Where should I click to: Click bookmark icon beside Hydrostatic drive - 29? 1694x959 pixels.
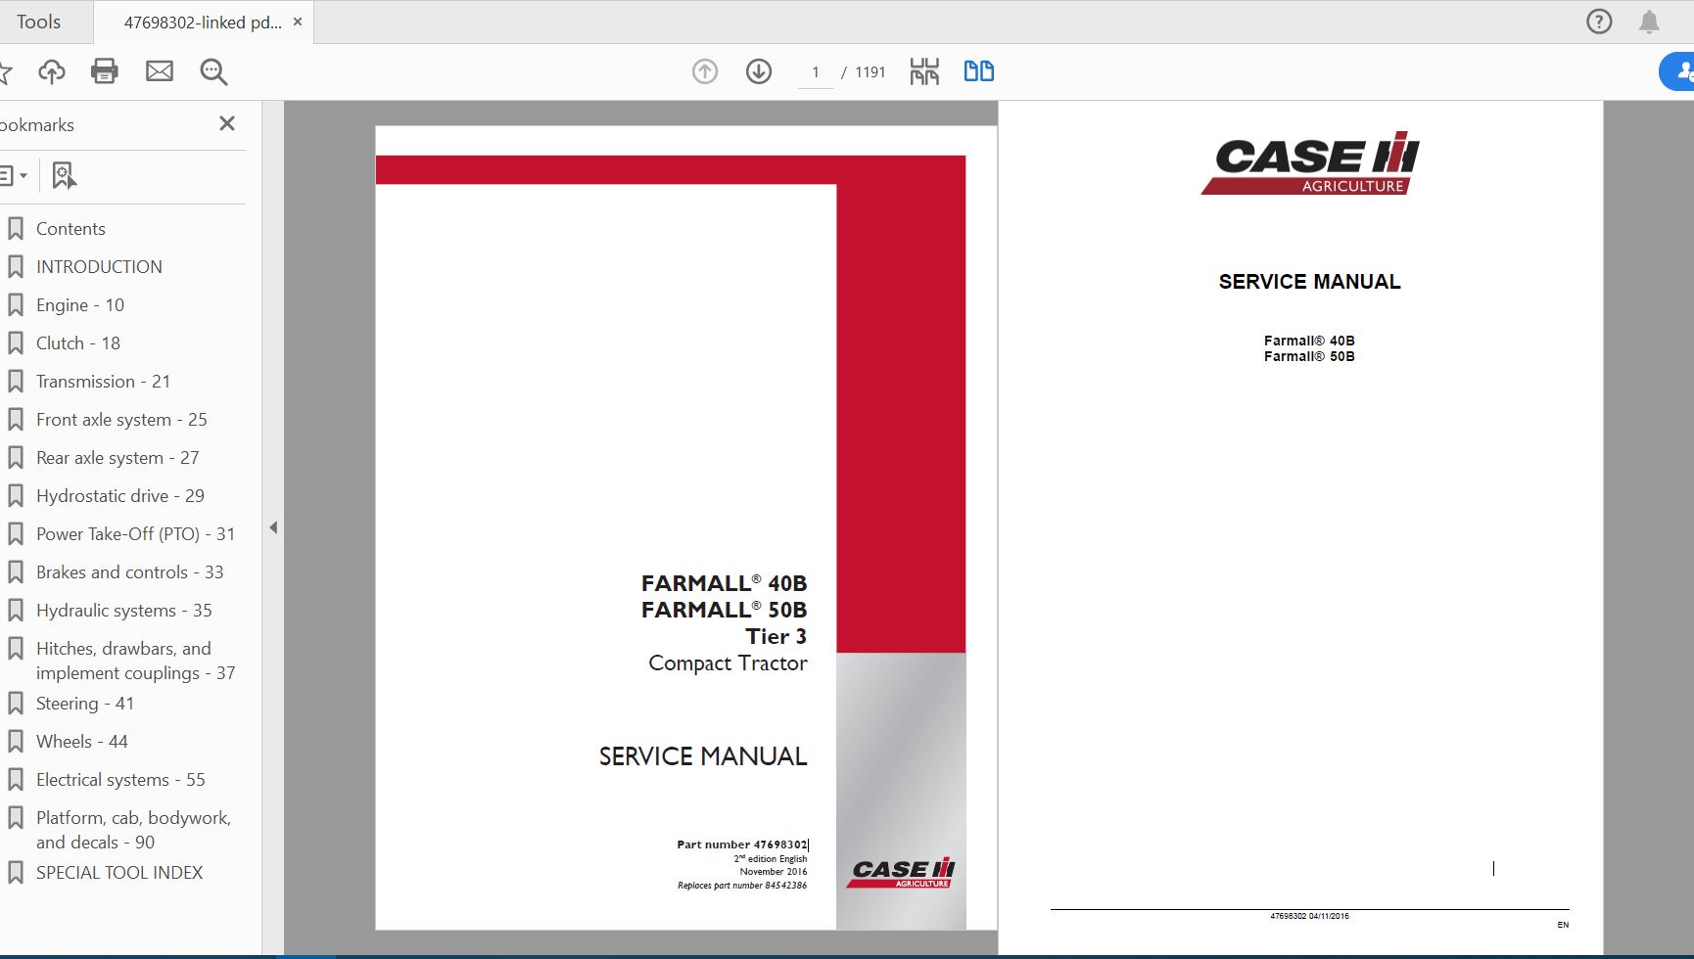(16, 495)
